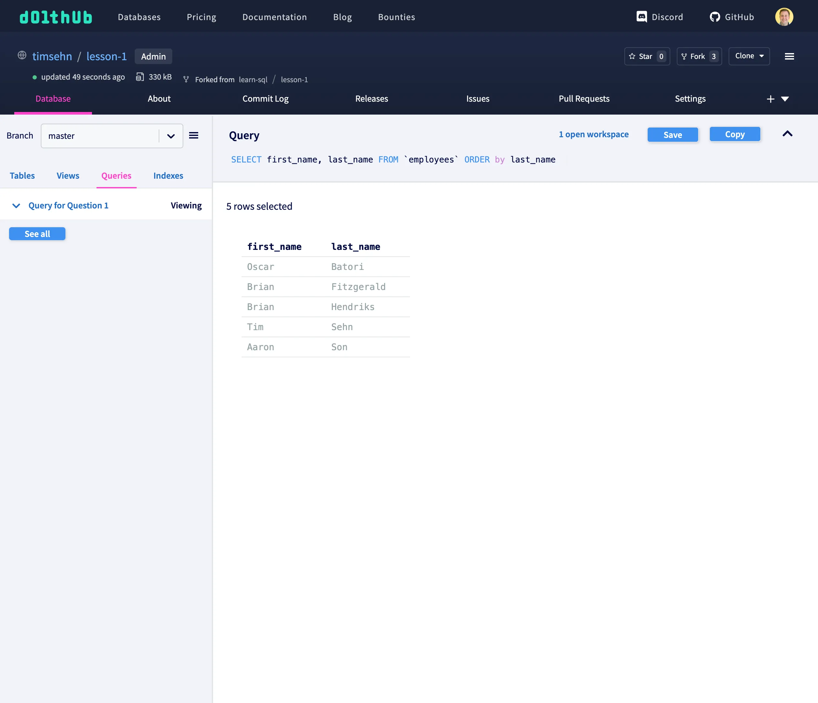The width and height of the screenshot is (818, 703).
Task: Open the hamburger menu beside Clone
Action: pyautogui.click(x=789, y=56)
